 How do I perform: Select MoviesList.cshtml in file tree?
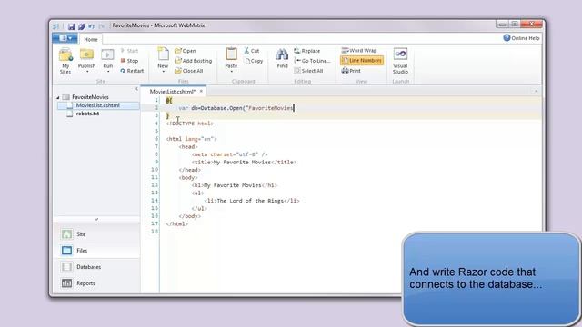pos(98,105)
